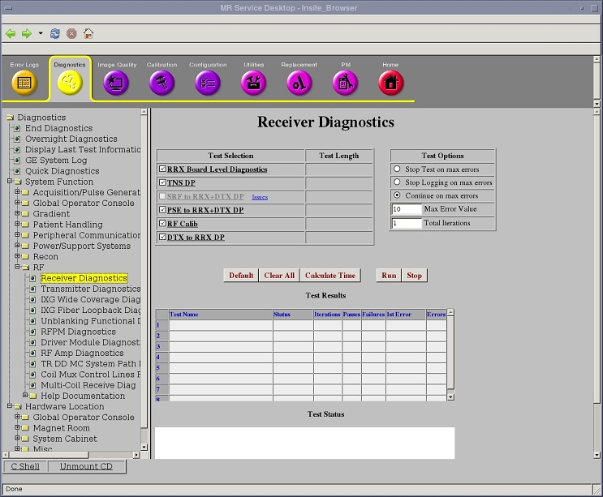Open the PM icon
603x497 pixels.
(x=345, y=82)
